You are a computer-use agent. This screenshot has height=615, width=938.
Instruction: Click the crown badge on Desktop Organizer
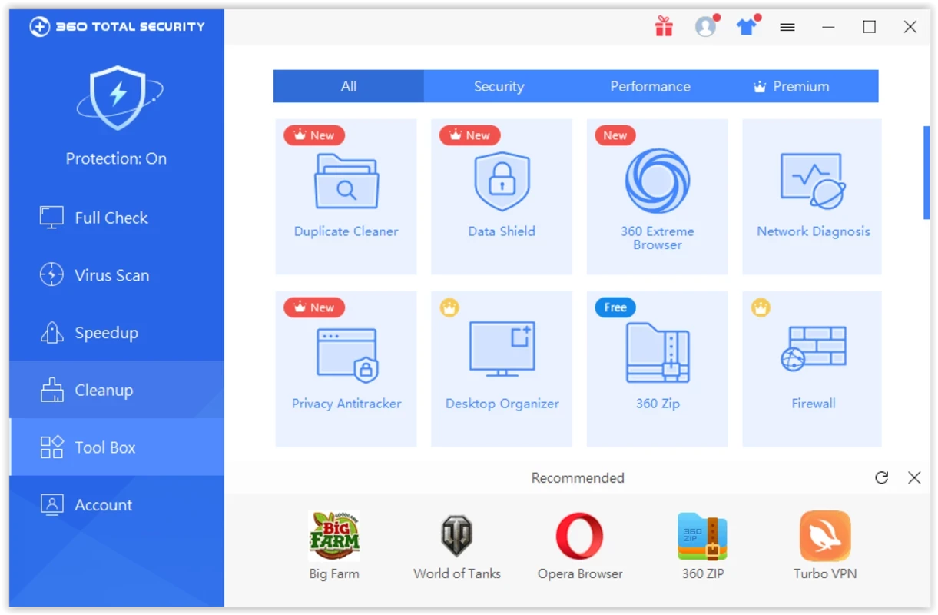[449, 308]
